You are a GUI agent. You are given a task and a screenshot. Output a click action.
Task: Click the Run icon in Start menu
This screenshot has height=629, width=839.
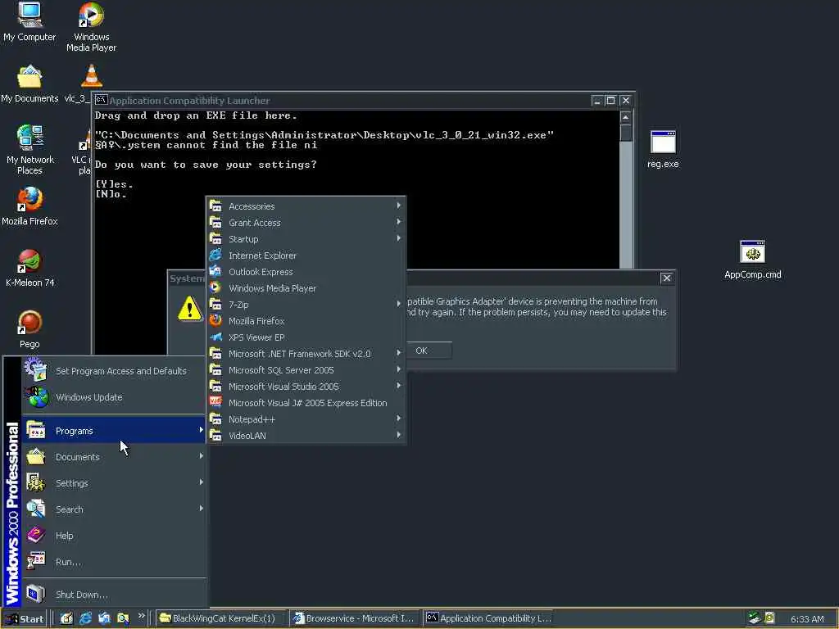36,561
